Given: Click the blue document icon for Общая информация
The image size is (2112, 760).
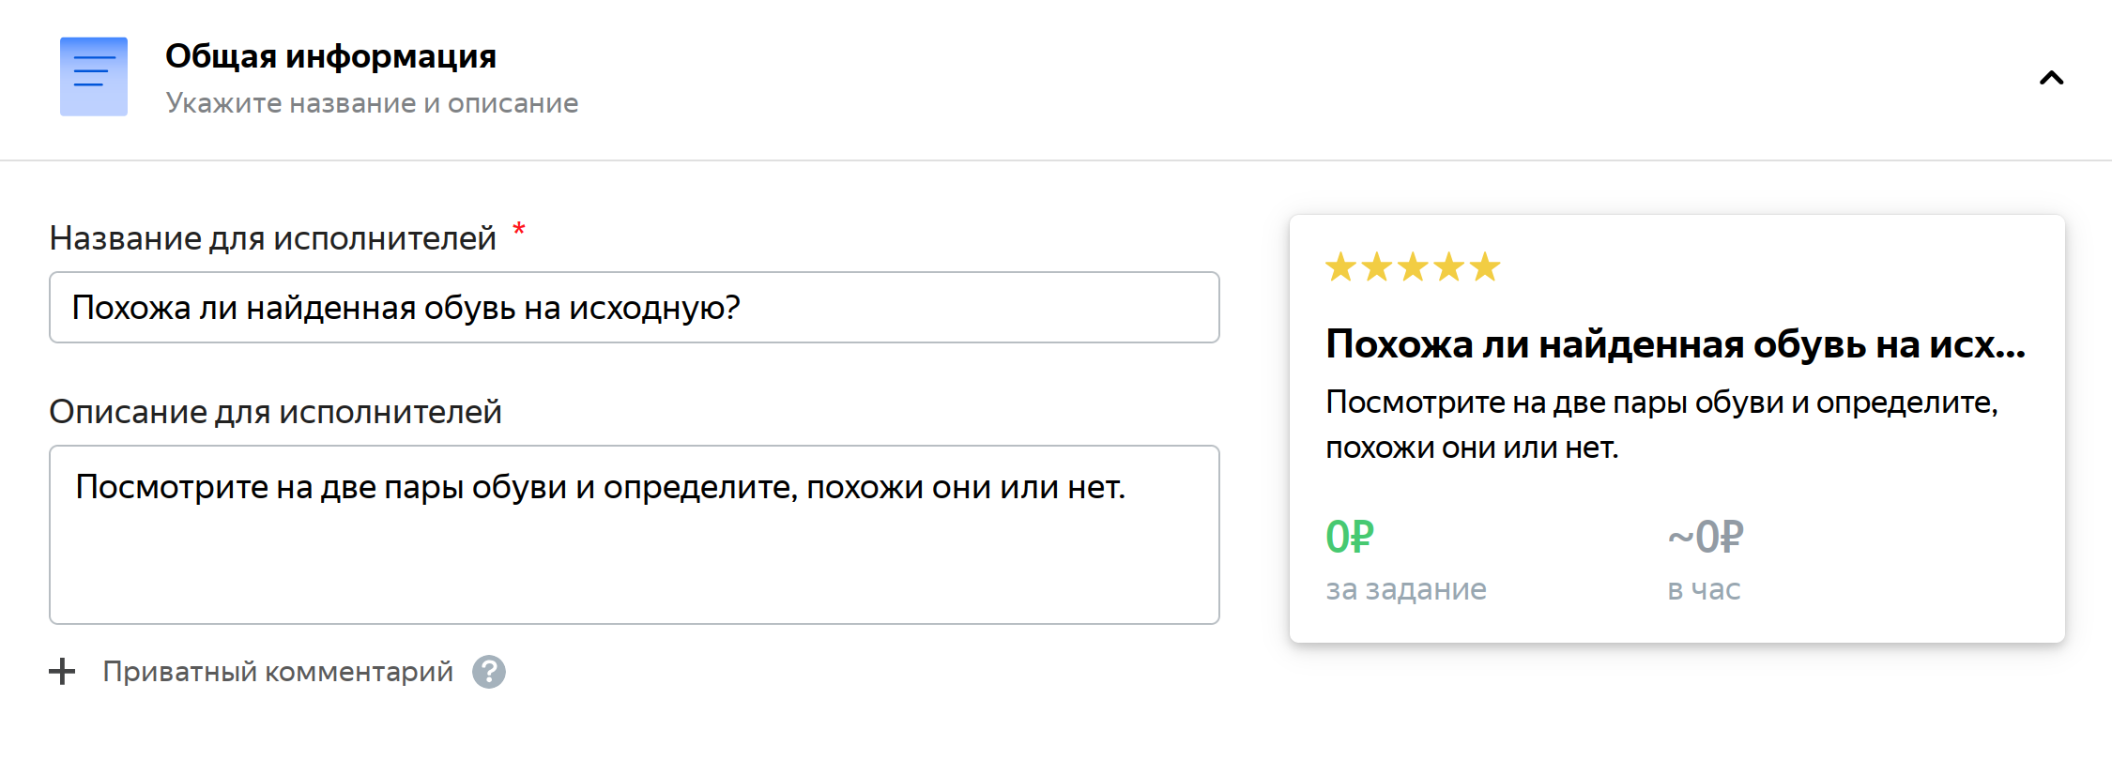Looking at the screenshot, I should click(94, 77).
